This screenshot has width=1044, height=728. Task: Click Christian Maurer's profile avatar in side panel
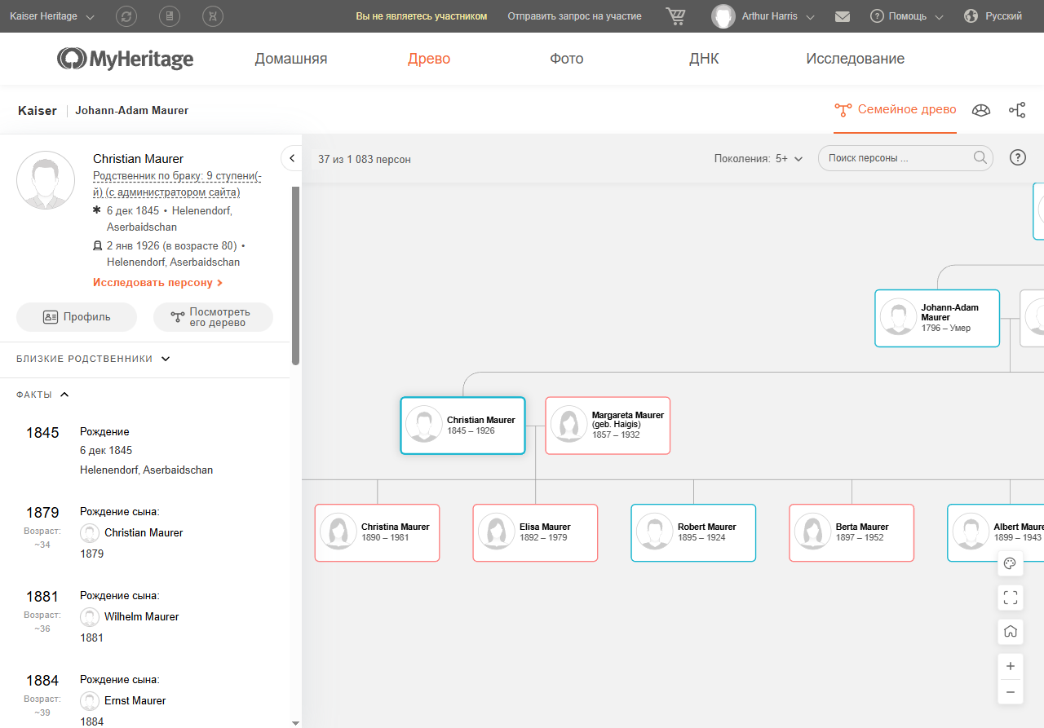pyautogui.click(x=46, y=180)
